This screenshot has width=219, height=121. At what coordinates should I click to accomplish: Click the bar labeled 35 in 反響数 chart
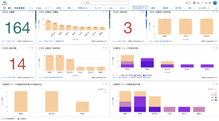tap(48, 25)
